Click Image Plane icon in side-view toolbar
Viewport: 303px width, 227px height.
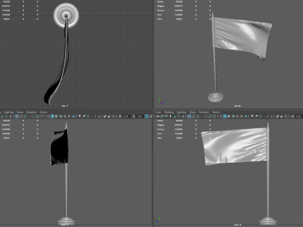pyautogui.click(x=175, y=116)
